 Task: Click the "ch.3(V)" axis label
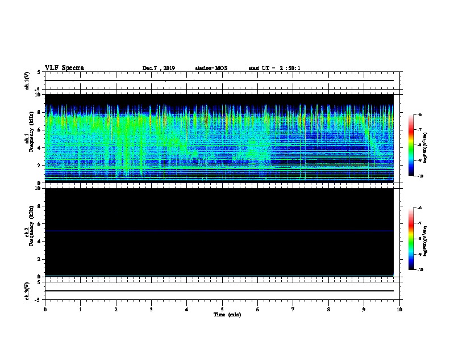[x=27, y=291]
